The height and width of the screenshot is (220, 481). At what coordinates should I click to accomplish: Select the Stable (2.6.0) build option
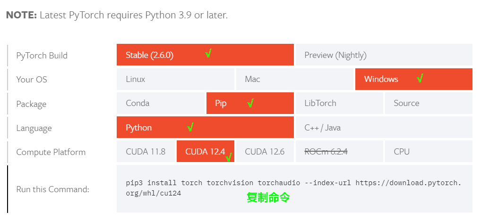(x=205, y=55)
